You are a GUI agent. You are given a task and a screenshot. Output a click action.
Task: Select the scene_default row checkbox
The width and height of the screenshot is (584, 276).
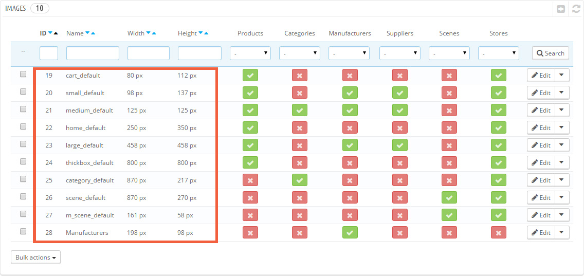[x=23, y=197]
